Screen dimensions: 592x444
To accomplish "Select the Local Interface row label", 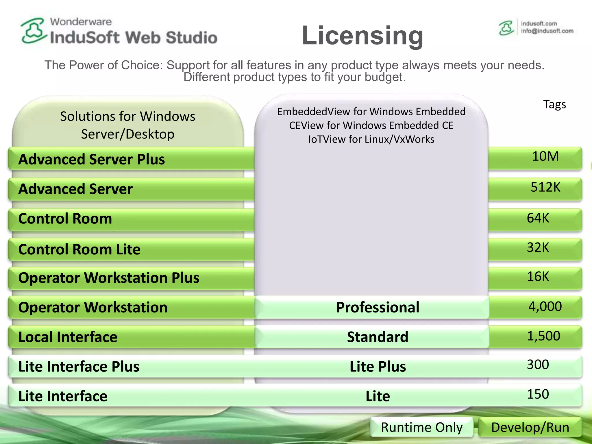I will (x=68, y=337).
